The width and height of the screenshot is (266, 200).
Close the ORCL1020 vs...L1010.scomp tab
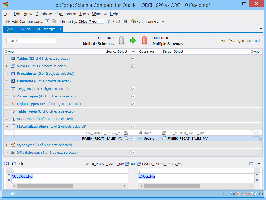59,29
